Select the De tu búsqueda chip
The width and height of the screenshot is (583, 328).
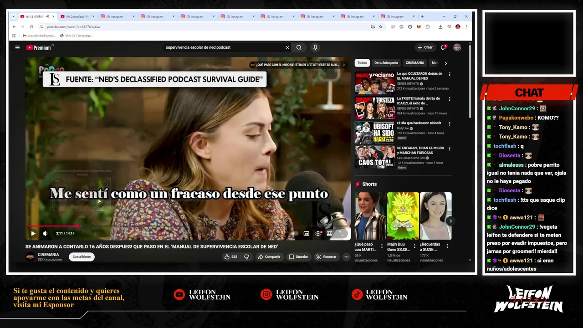pyautogui.click(x=386, y=63)
